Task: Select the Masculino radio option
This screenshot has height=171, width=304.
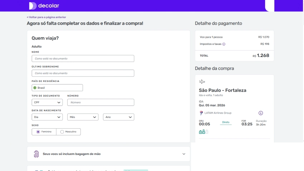Action: [62, 132]
